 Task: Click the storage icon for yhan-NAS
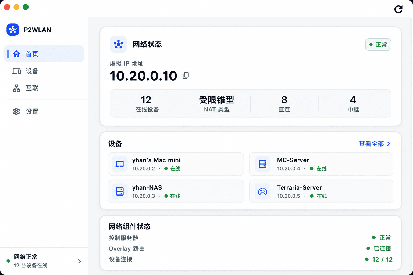120,191
